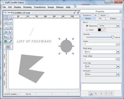Select the rectangle shape tool
This screenshot has height=99, width=124.
click(10, 18)
